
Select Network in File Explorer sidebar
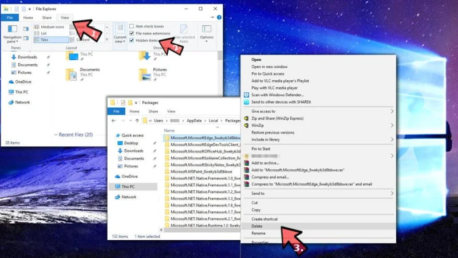[19, 102]
